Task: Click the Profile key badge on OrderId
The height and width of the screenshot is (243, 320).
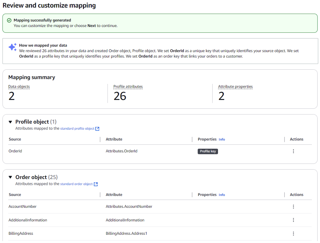Action: (208, 151)
